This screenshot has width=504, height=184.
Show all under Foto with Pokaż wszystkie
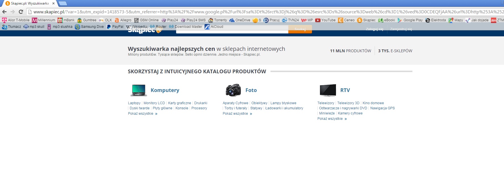point(237,114)
